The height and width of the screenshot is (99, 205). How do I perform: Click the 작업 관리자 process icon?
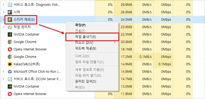[10, 27]
